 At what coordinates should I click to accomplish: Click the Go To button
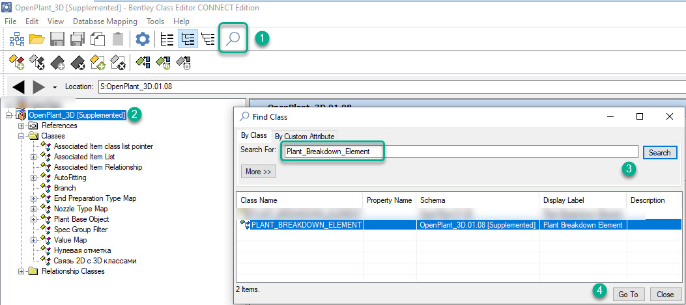[x=628, y=295]
